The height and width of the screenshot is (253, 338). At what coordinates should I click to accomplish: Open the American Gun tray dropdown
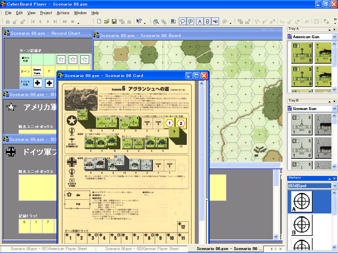click(x=334, y=37)
